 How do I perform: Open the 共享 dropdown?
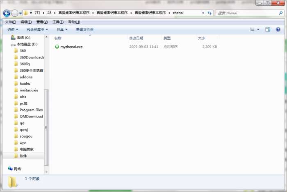62,29
